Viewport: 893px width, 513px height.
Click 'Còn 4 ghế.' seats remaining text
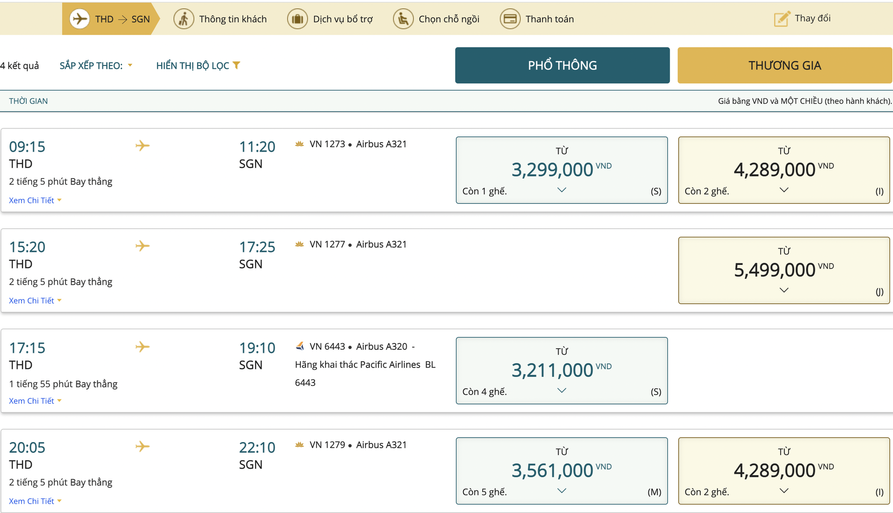pyautogui.click(x=484, y=392)
